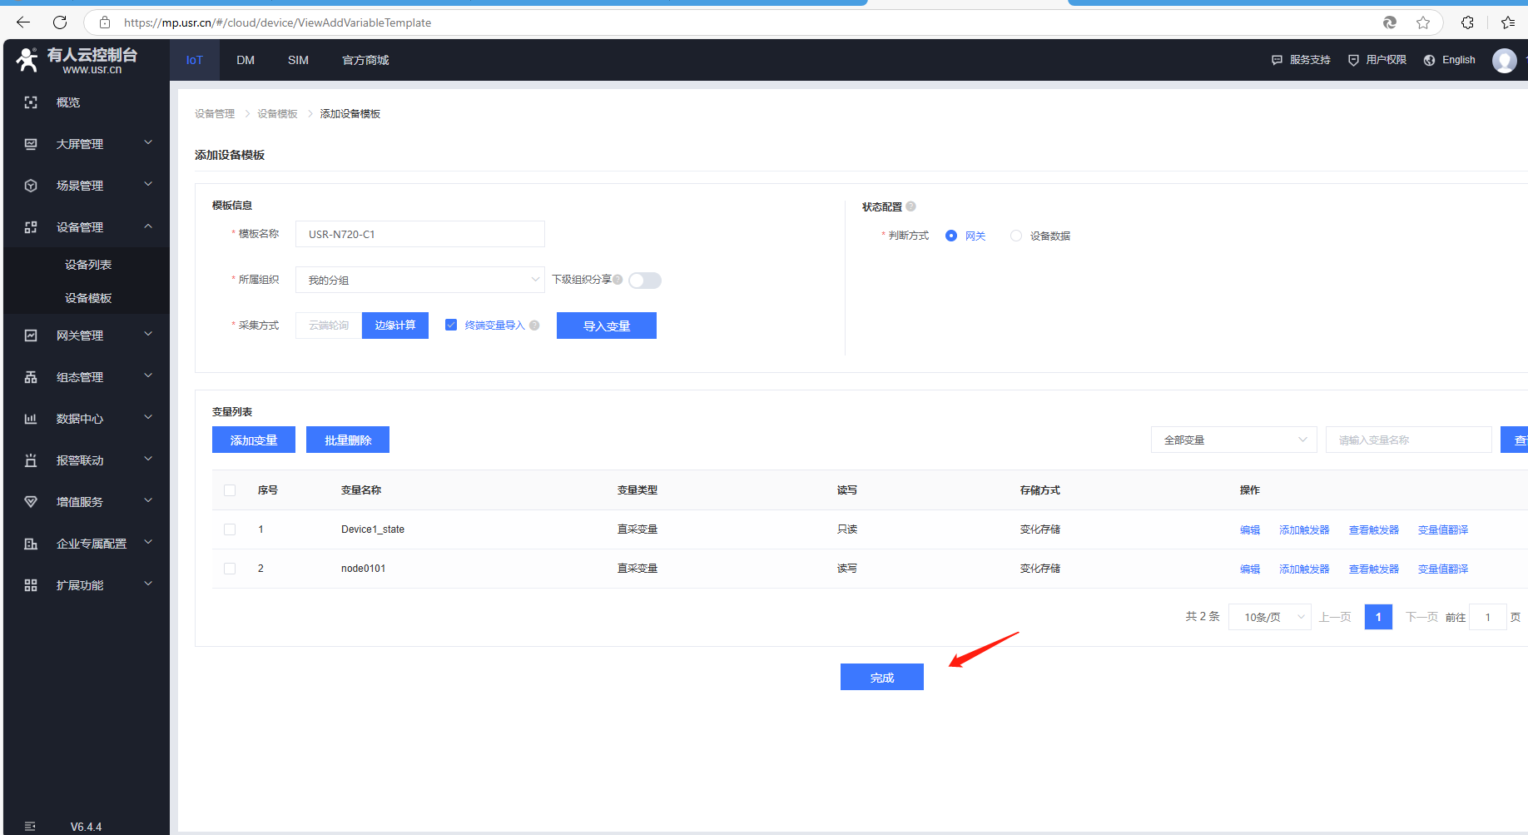Open the user avatar profile icon
The height and width of the screenshot is (835, 1528).
pyautogui.click(x=1504, y=60)
